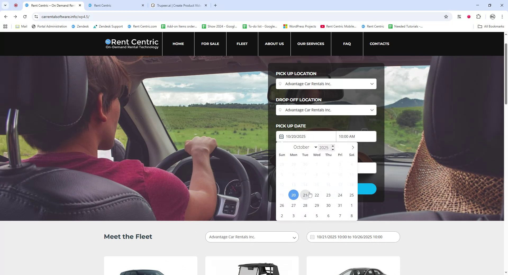
Task: Click the bookmark star in address bar
Action: 446,17
